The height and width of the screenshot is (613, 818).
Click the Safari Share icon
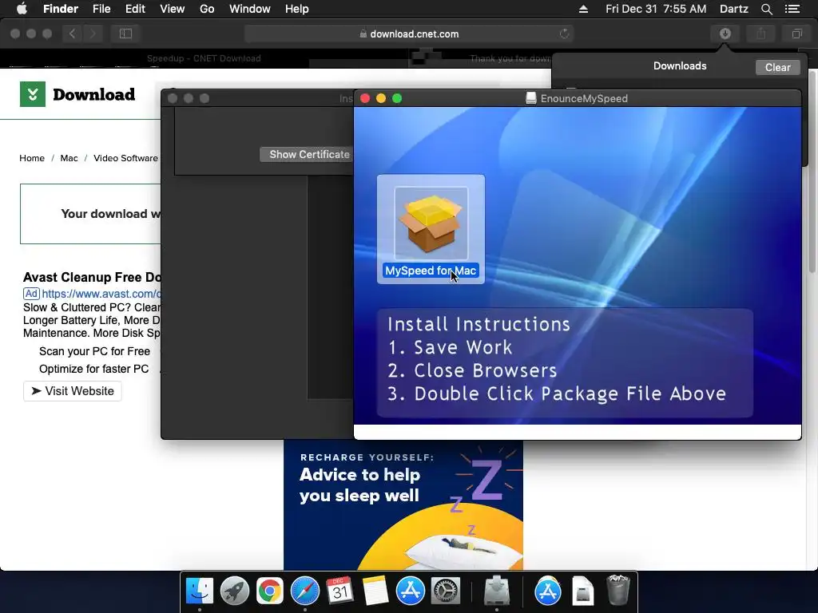pyautogui.click(x=761, y=34)
